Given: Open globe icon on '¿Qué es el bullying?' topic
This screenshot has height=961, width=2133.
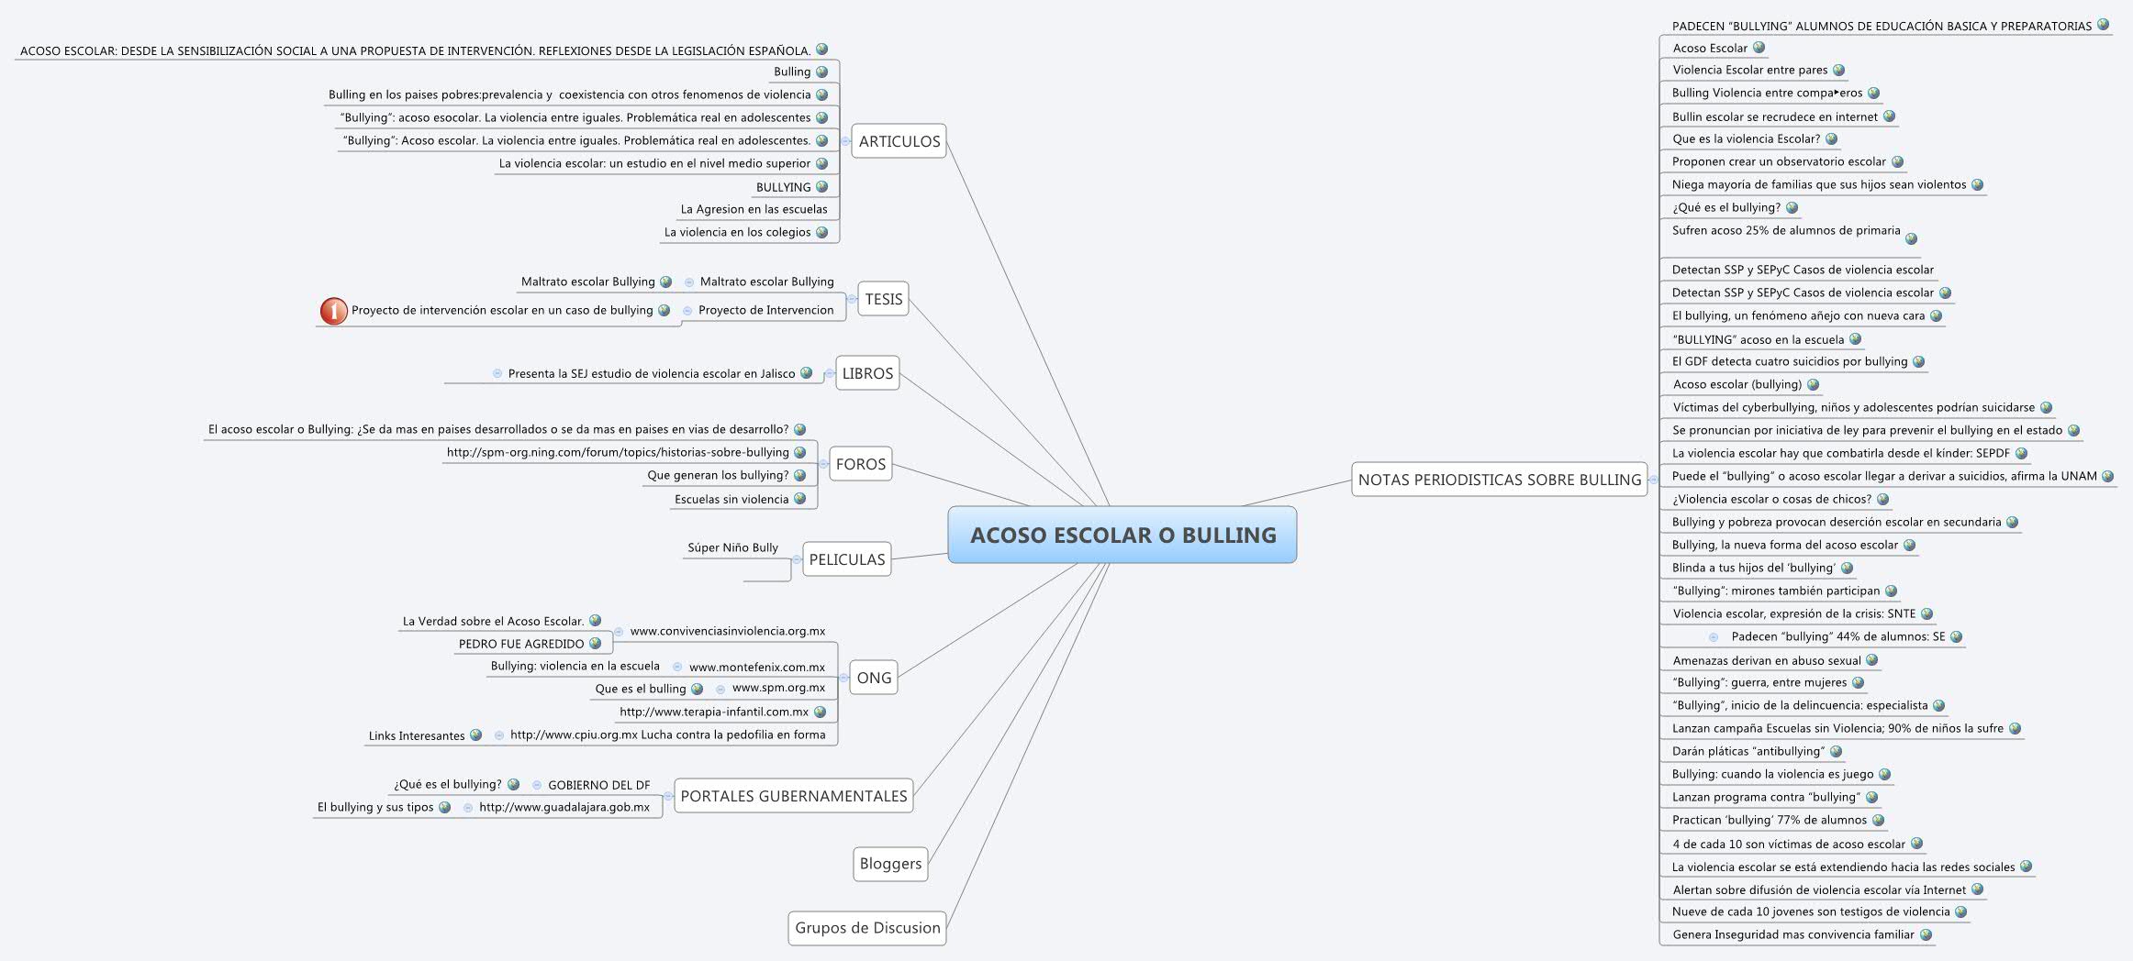Looking at the screenshot, I should (515, 785).
